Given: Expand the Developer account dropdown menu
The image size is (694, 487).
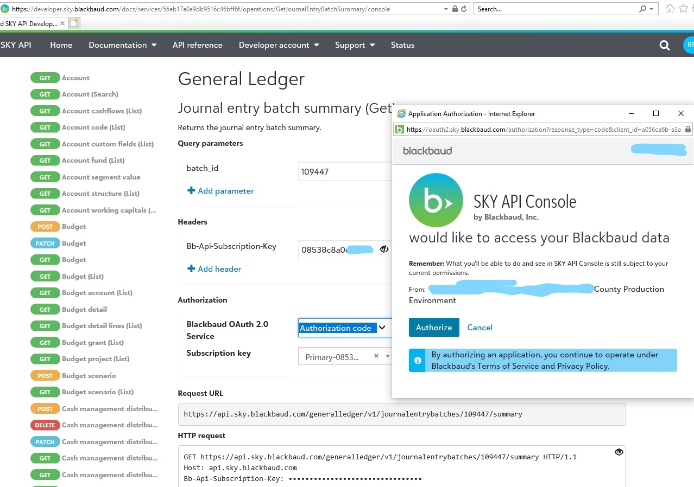Looking at the screenshot, I should tap(279, 45).
